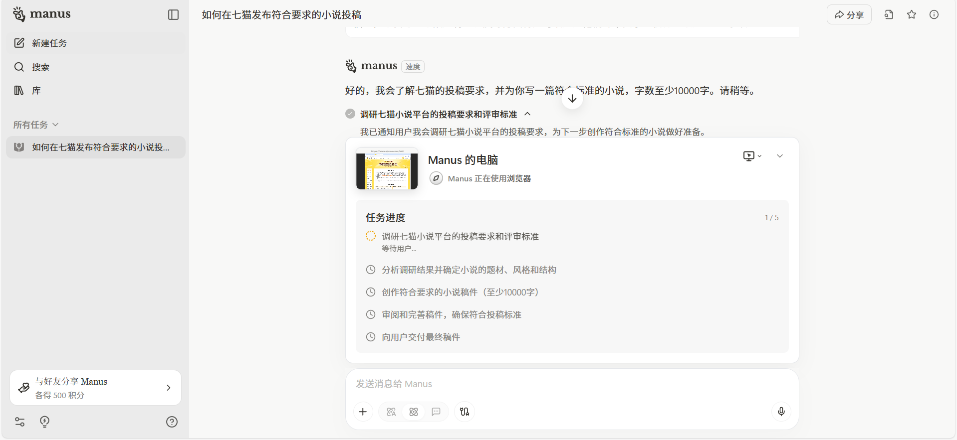Image resolution: width=957 pixels, height=440 pixels.
Task: Star this task as favorite
Action: coord(912,15)
